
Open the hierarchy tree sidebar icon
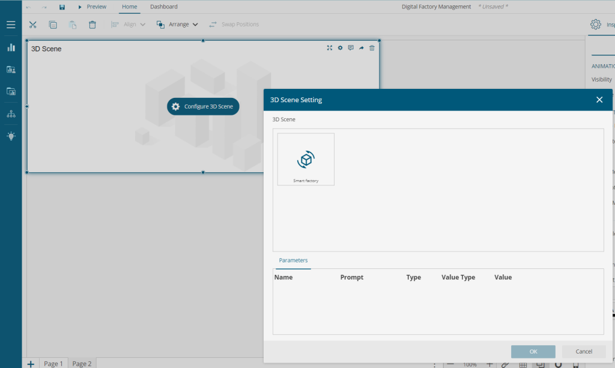[x=11, y=114]
